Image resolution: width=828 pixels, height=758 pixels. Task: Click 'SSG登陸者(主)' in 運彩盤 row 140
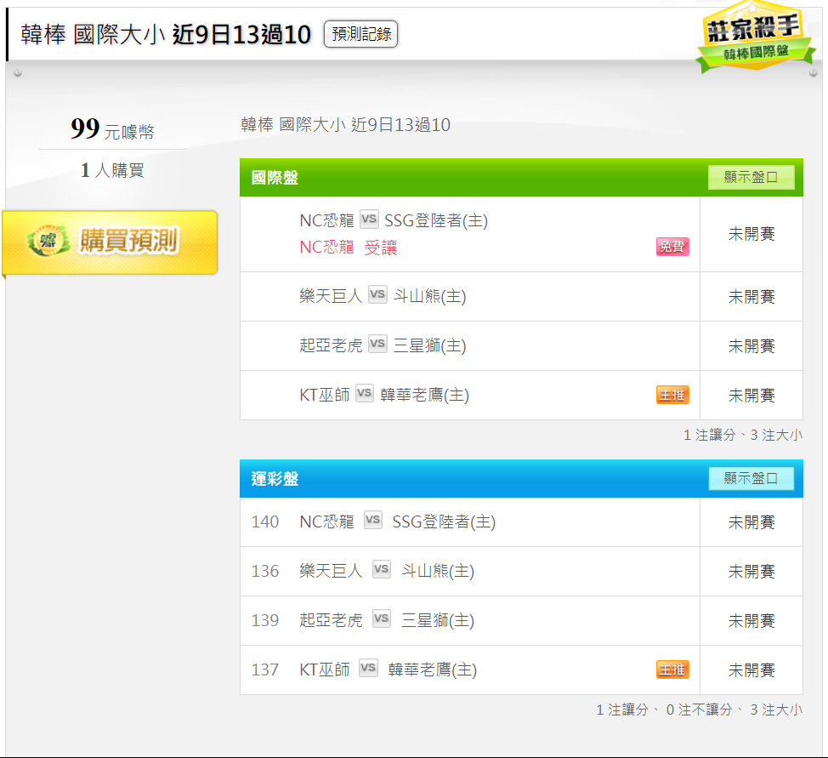click(x=444, y=521)
